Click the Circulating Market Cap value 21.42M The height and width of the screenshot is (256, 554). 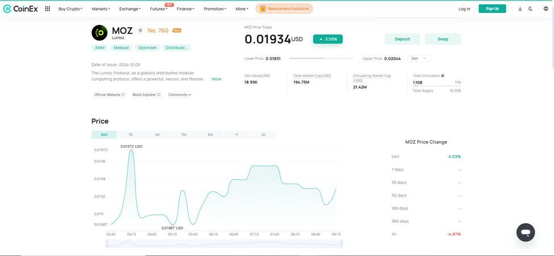[x=360, y=87]
